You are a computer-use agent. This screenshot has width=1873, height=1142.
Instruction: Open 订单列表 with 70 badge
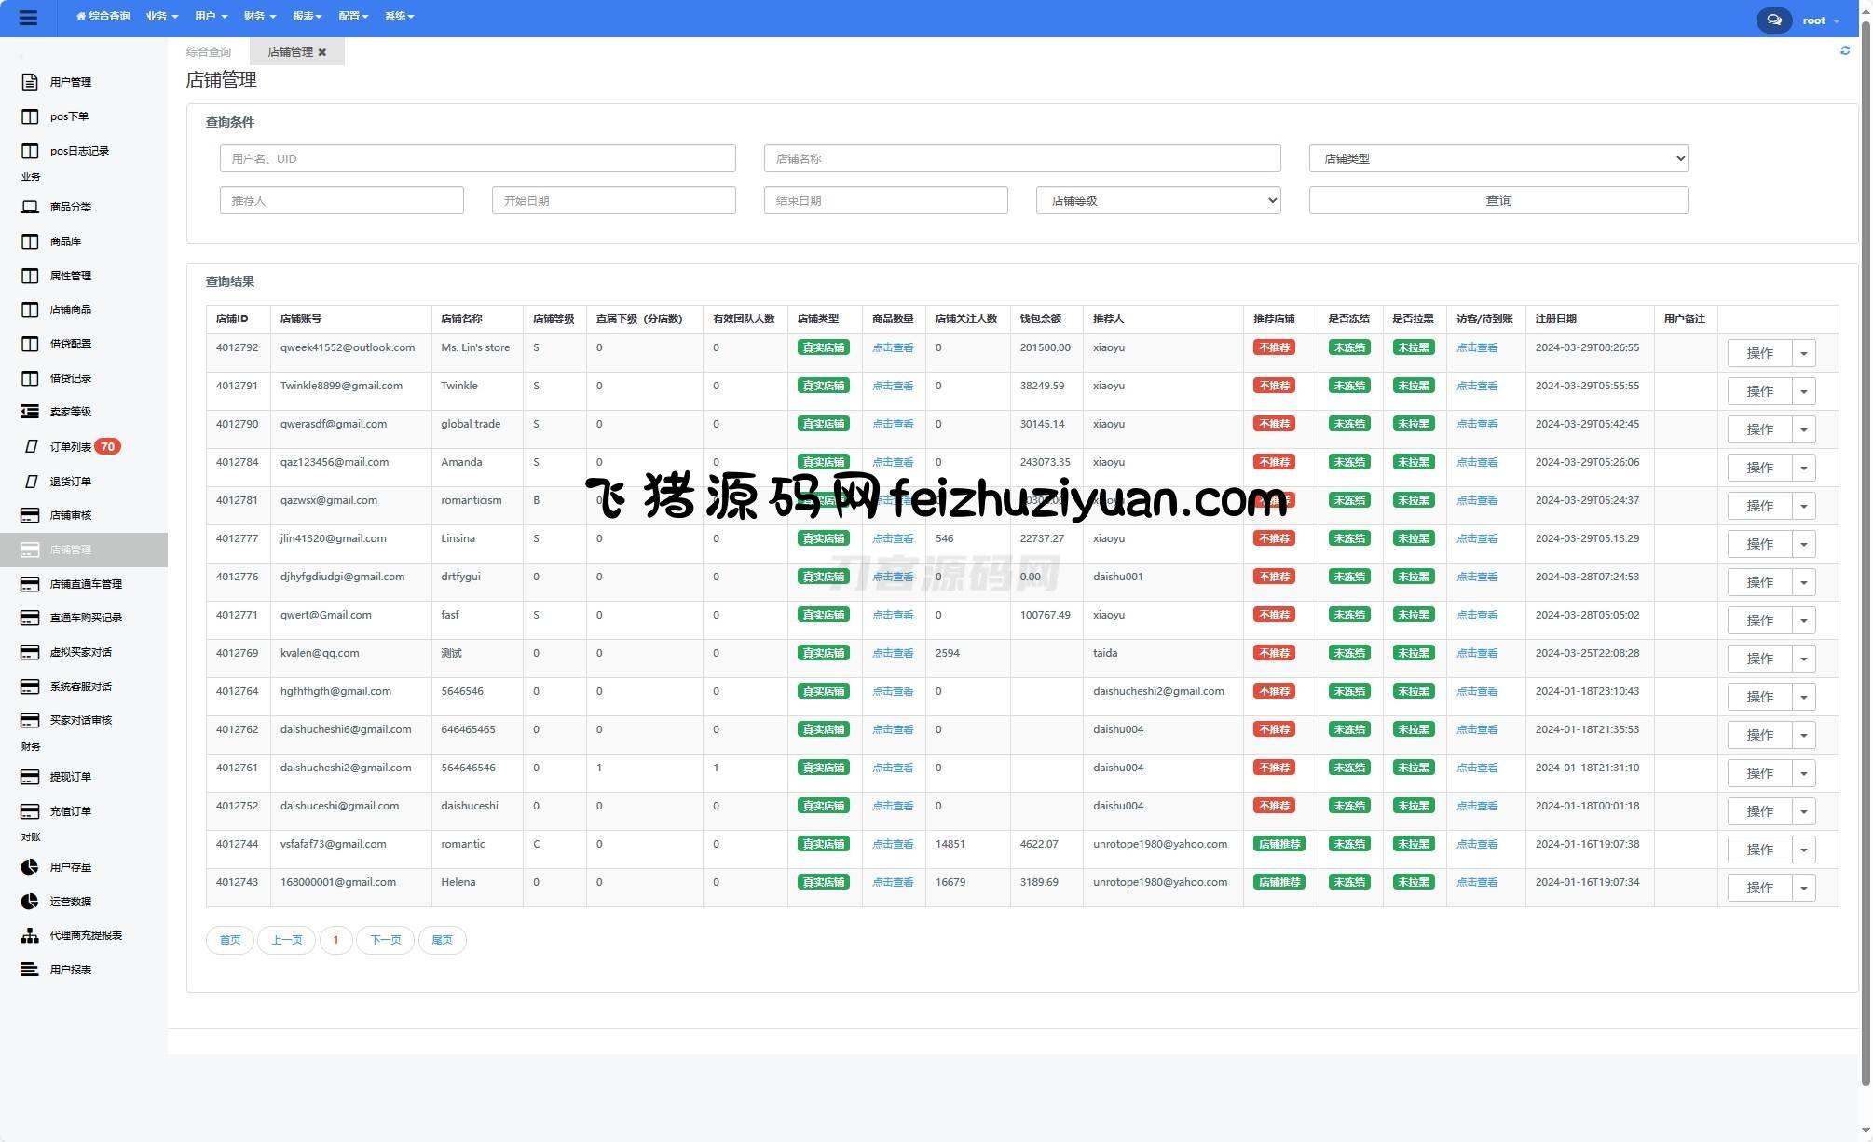[x=71, y=447]
